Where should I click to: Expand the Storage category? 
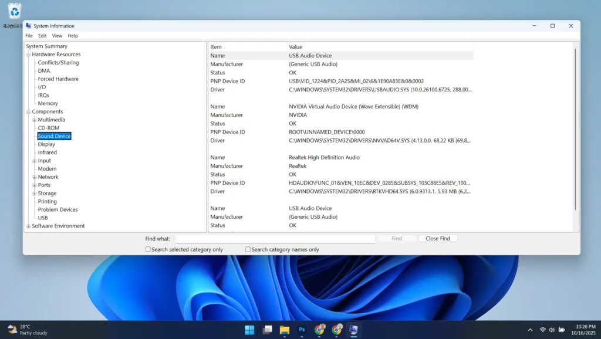pyautogui.click(x=35, y=194)
